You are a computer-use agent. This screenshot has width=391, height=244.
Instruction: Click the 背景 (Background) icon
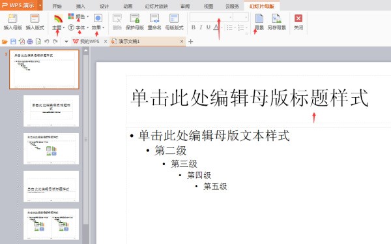click(x=259, y=18)
